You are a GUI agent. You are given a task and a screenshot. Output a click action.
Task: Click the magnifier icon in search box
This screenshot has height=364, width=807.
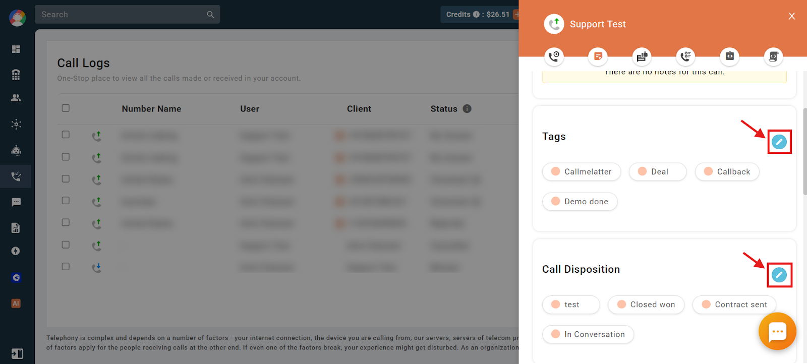(x=210, y=15)
